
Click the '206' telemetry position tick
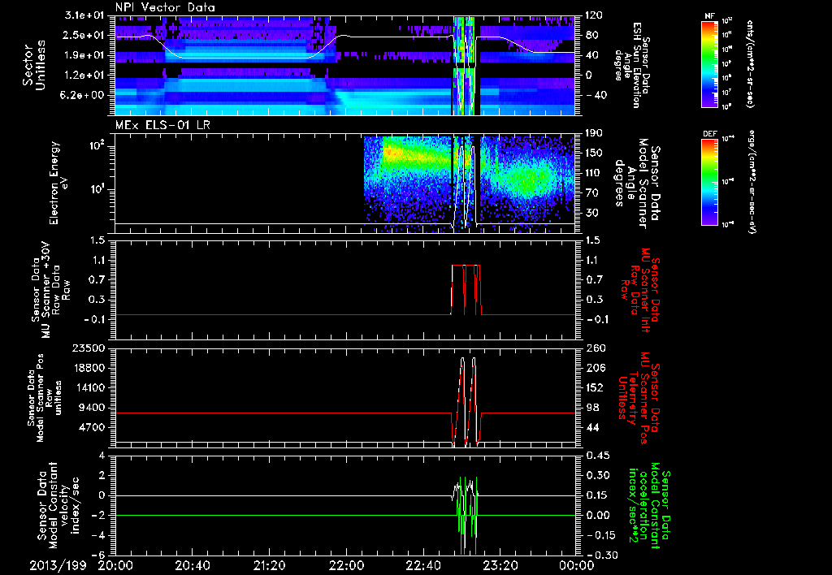click(596, 368)
